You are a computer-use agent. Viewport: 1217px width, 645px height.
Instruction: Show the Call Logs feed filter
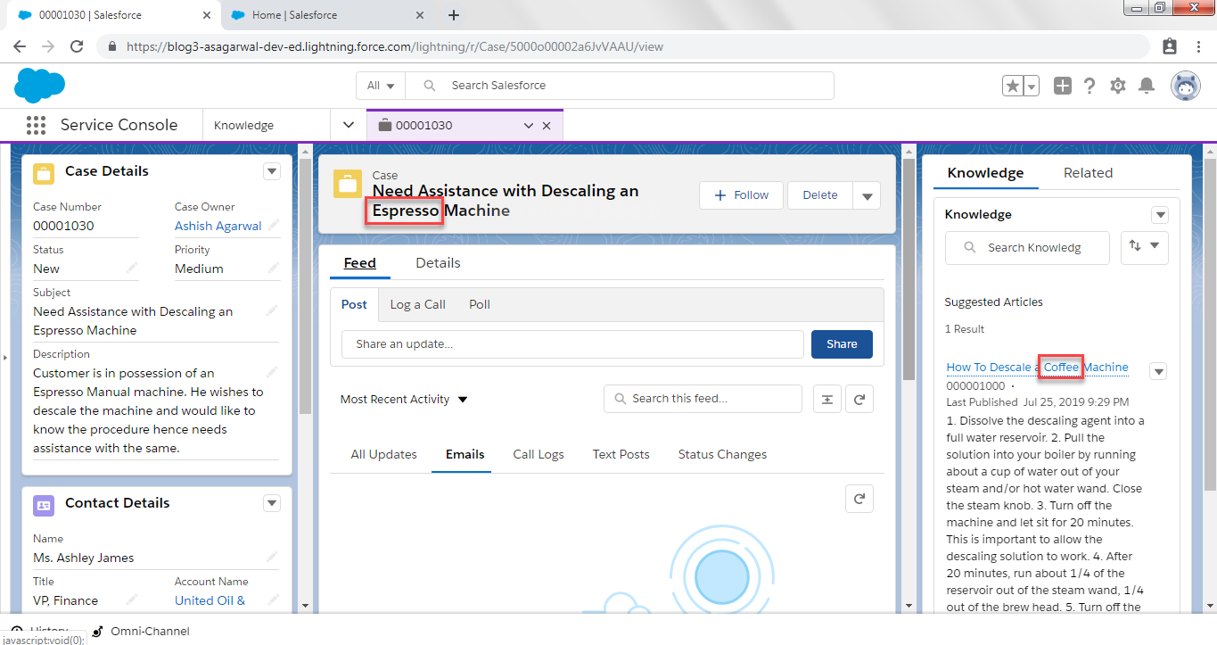click(539, 454)
